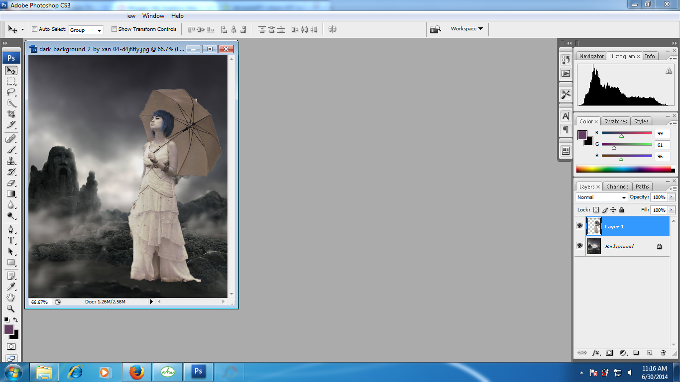Screen dimensions: 680x382
Task: Open the Workspace dropdown
Action: click(x=466, y=29)
